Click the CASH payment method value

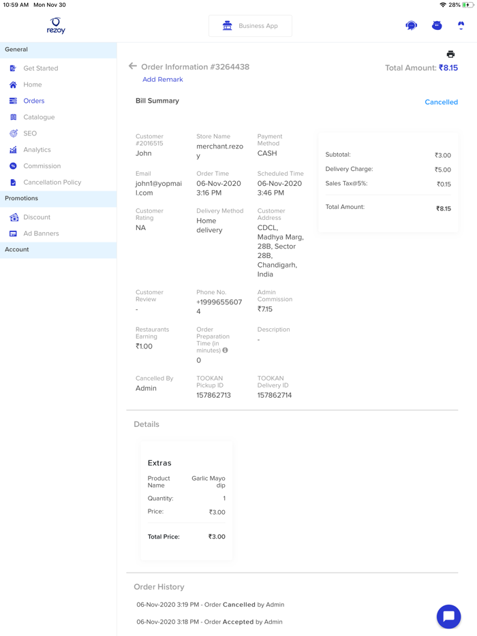pyautogui.click(x=267, y=153)
